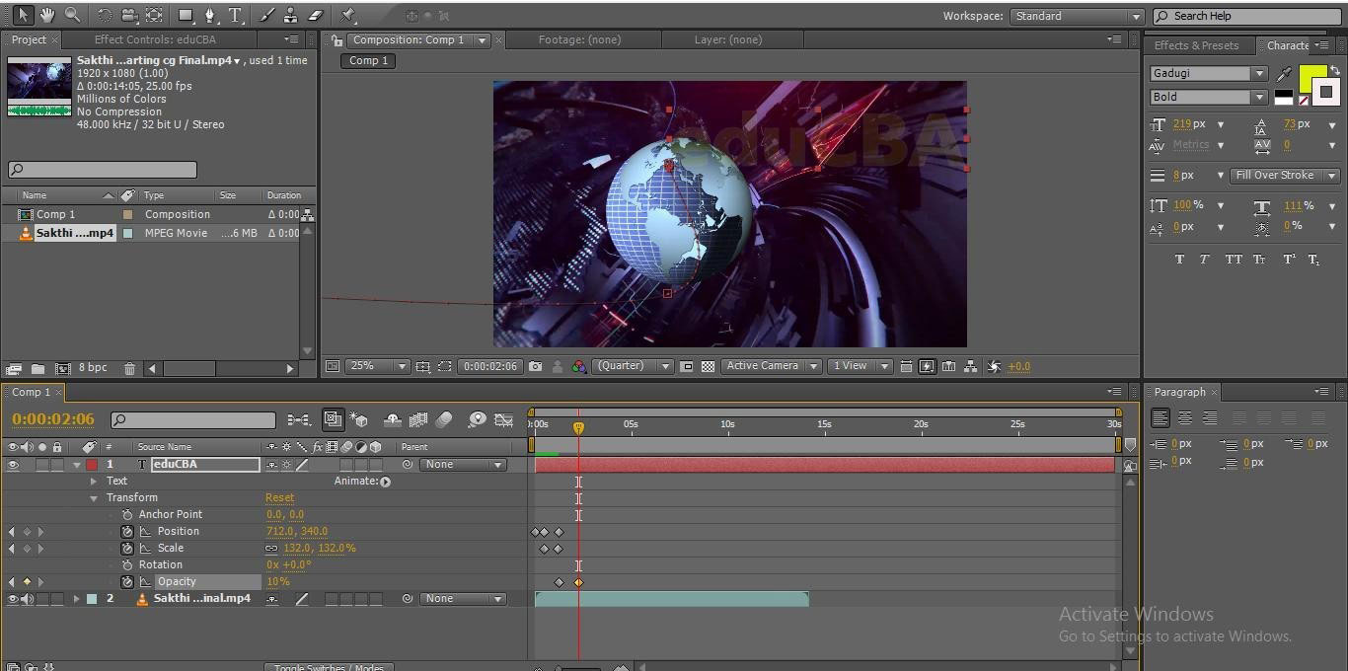Expand the Sakthi video layer properties

coord(76,599)
